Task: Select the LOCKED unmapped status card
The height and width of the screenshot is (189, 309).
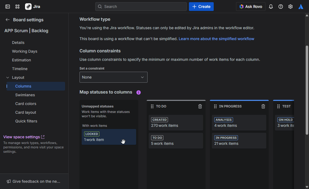Action: coord(109,137)
